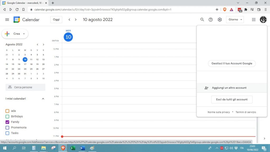Image resolution: width=270 pixels, height=152 pixels.
Task: Open the settings gear menu
Action: coord(220,20)
